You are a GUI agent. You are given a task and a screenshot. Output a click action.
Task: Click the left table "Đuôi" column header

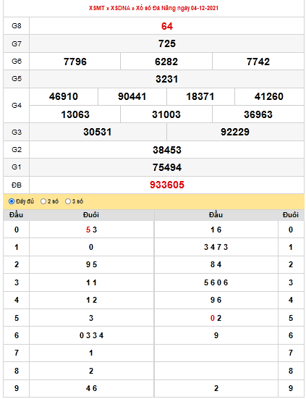tap(91, 215)
